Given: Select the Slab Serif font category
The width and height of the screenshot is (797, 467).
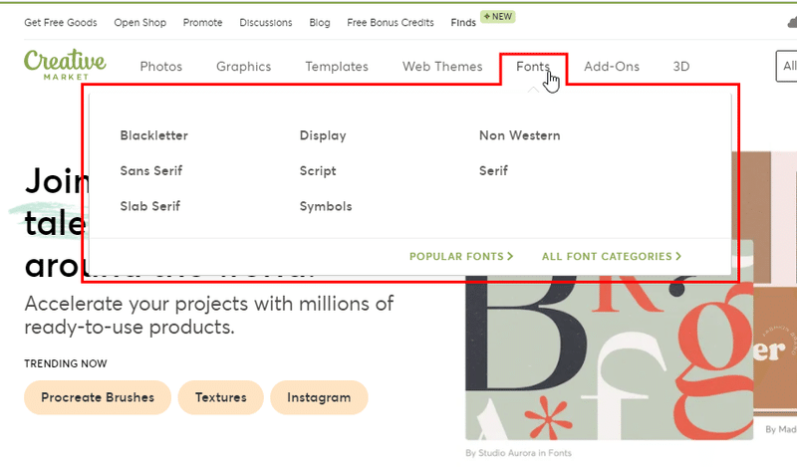Looking at the screenshot, I should (150, 206).
